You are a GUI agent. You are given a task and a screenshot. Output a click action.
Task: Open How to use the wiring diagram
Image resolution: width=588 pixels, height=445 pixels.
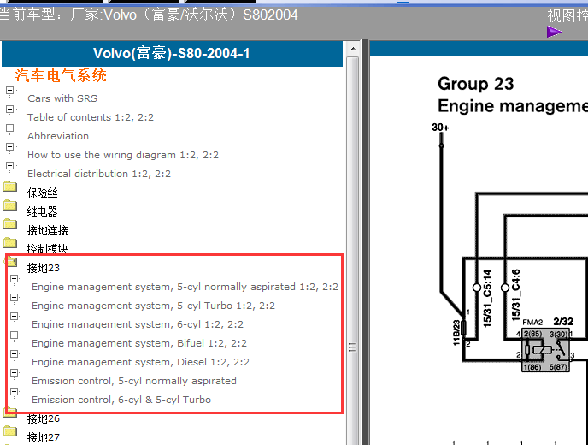pos(123,155)
